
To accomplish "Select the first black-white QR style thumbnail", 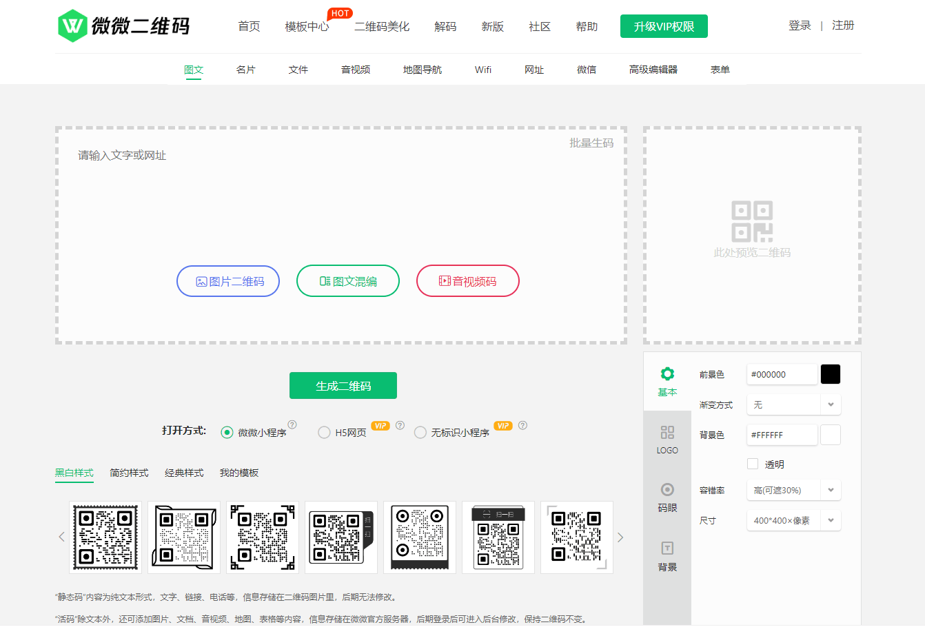I will tap(105, 537).
